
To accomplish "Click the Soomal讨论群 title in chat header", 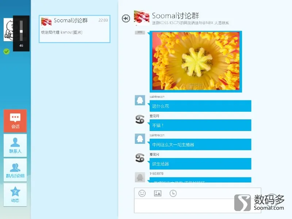I will [176, 16].
